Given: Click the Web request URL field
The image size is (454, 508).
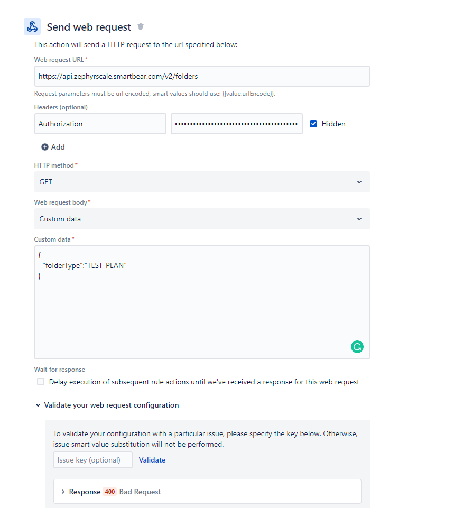Looking at the screenshot, I should coord(201,76).
